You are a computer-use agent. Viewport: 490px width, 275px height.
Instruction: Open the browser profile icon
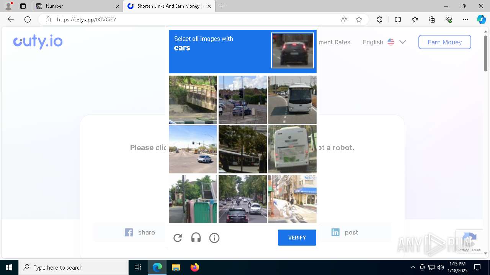[8, 6]
